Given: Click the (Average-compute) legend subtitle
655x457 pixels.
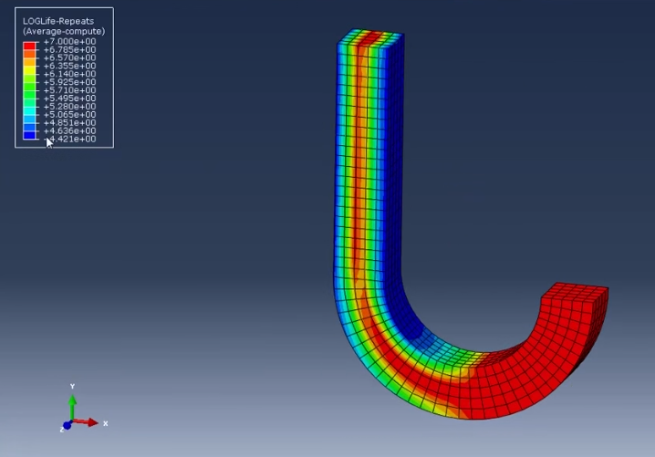Looking at the screenshot, I should [x=64, y=31].
